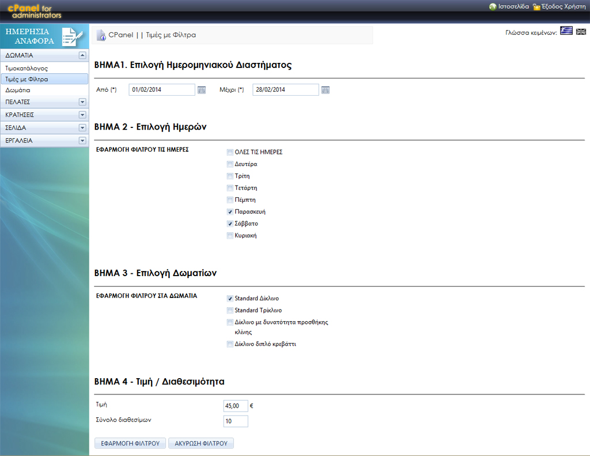Image resolution: width=590 pixels, height=456 pixels.
Task: Expand the ΚΡΑΤΗΣΕΙΣ sidebar section
Action: click(x=82, y=115)
